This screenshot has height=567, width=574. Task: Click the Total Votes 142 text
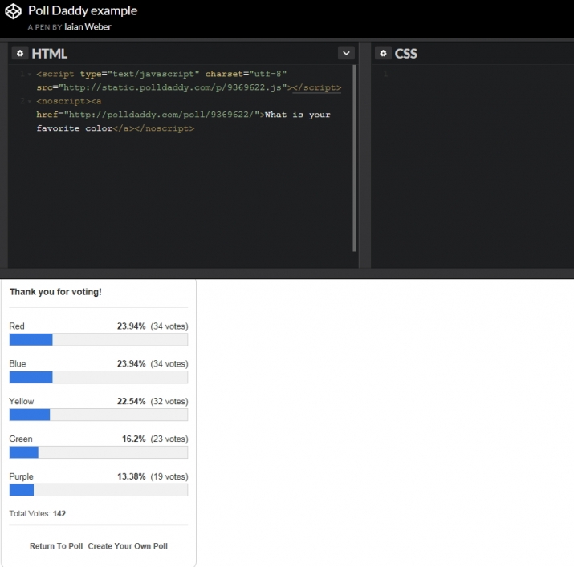pyautogui.click(x=38, y=513)
